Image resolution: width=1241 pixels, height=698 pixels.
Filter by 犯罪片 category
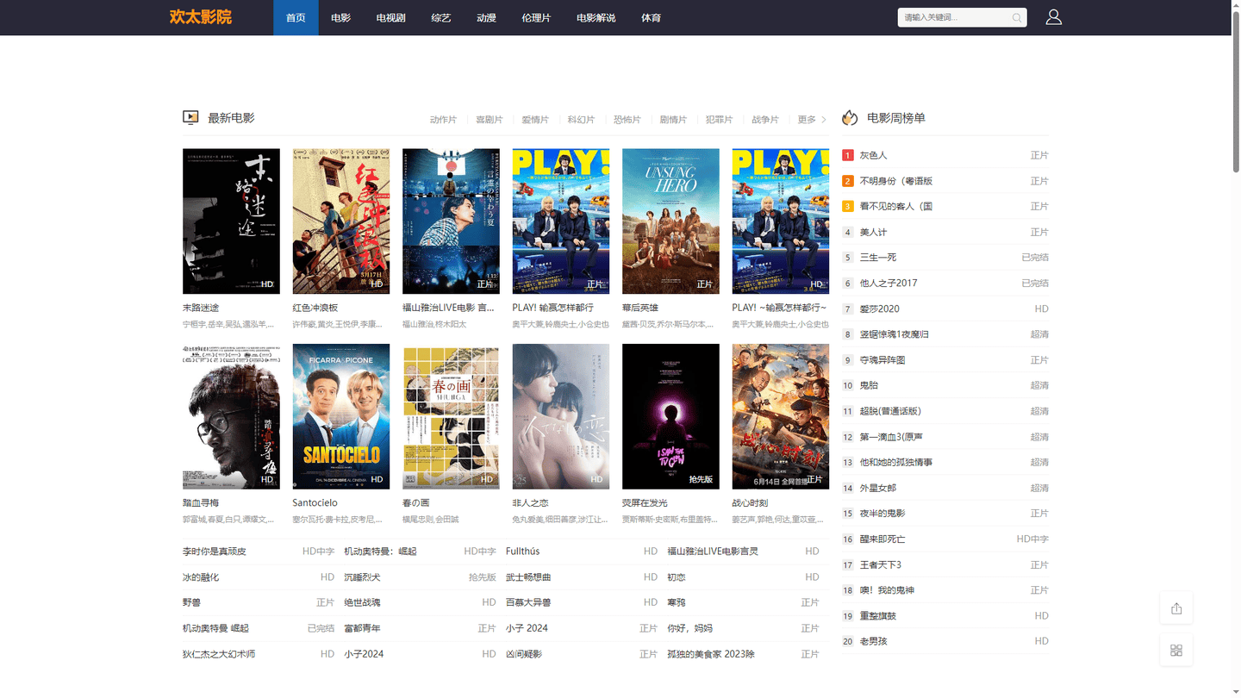[x=719, y=120]
